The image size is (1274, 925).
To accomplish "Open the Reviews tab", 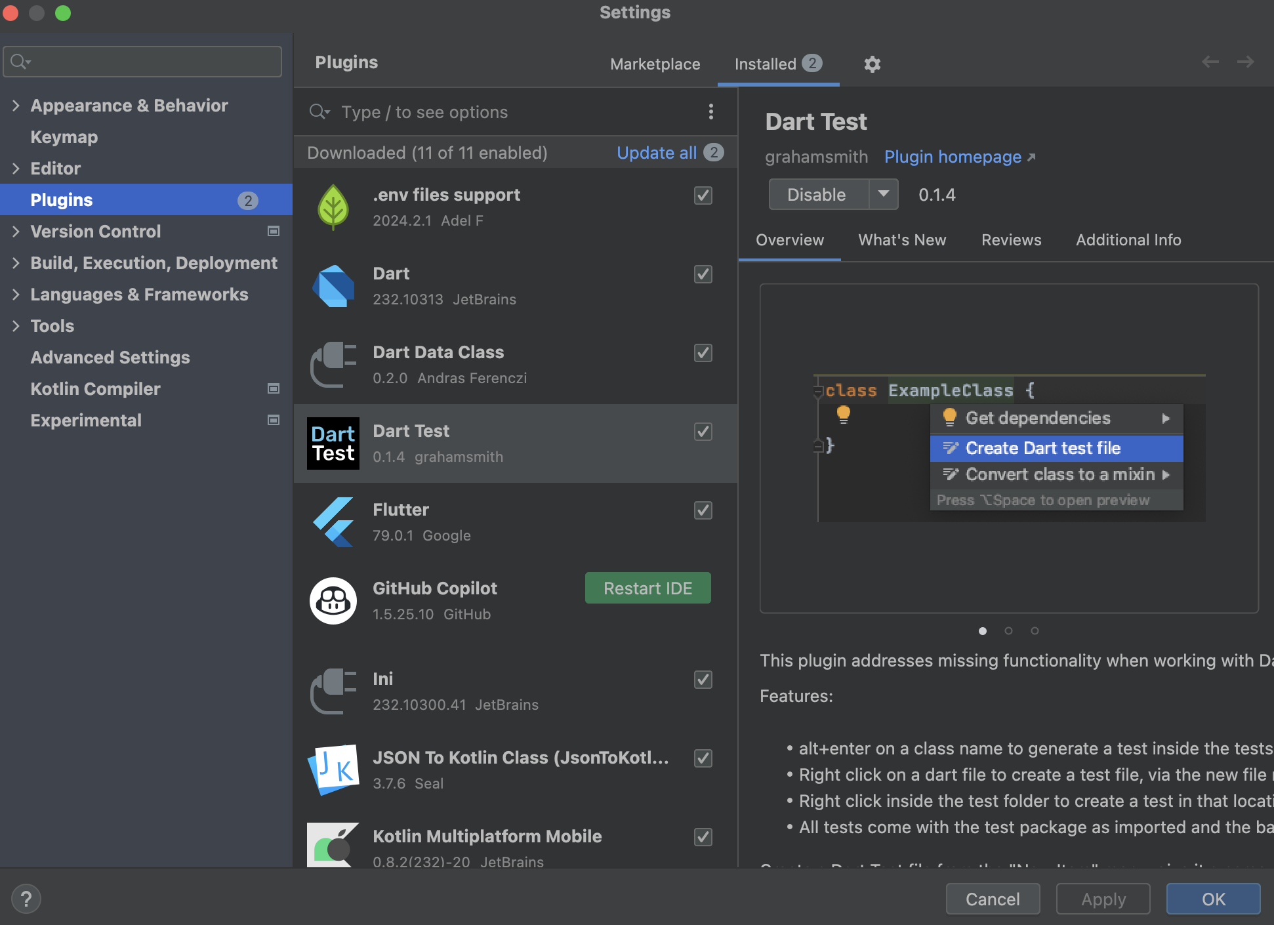I will [1011, 240].
